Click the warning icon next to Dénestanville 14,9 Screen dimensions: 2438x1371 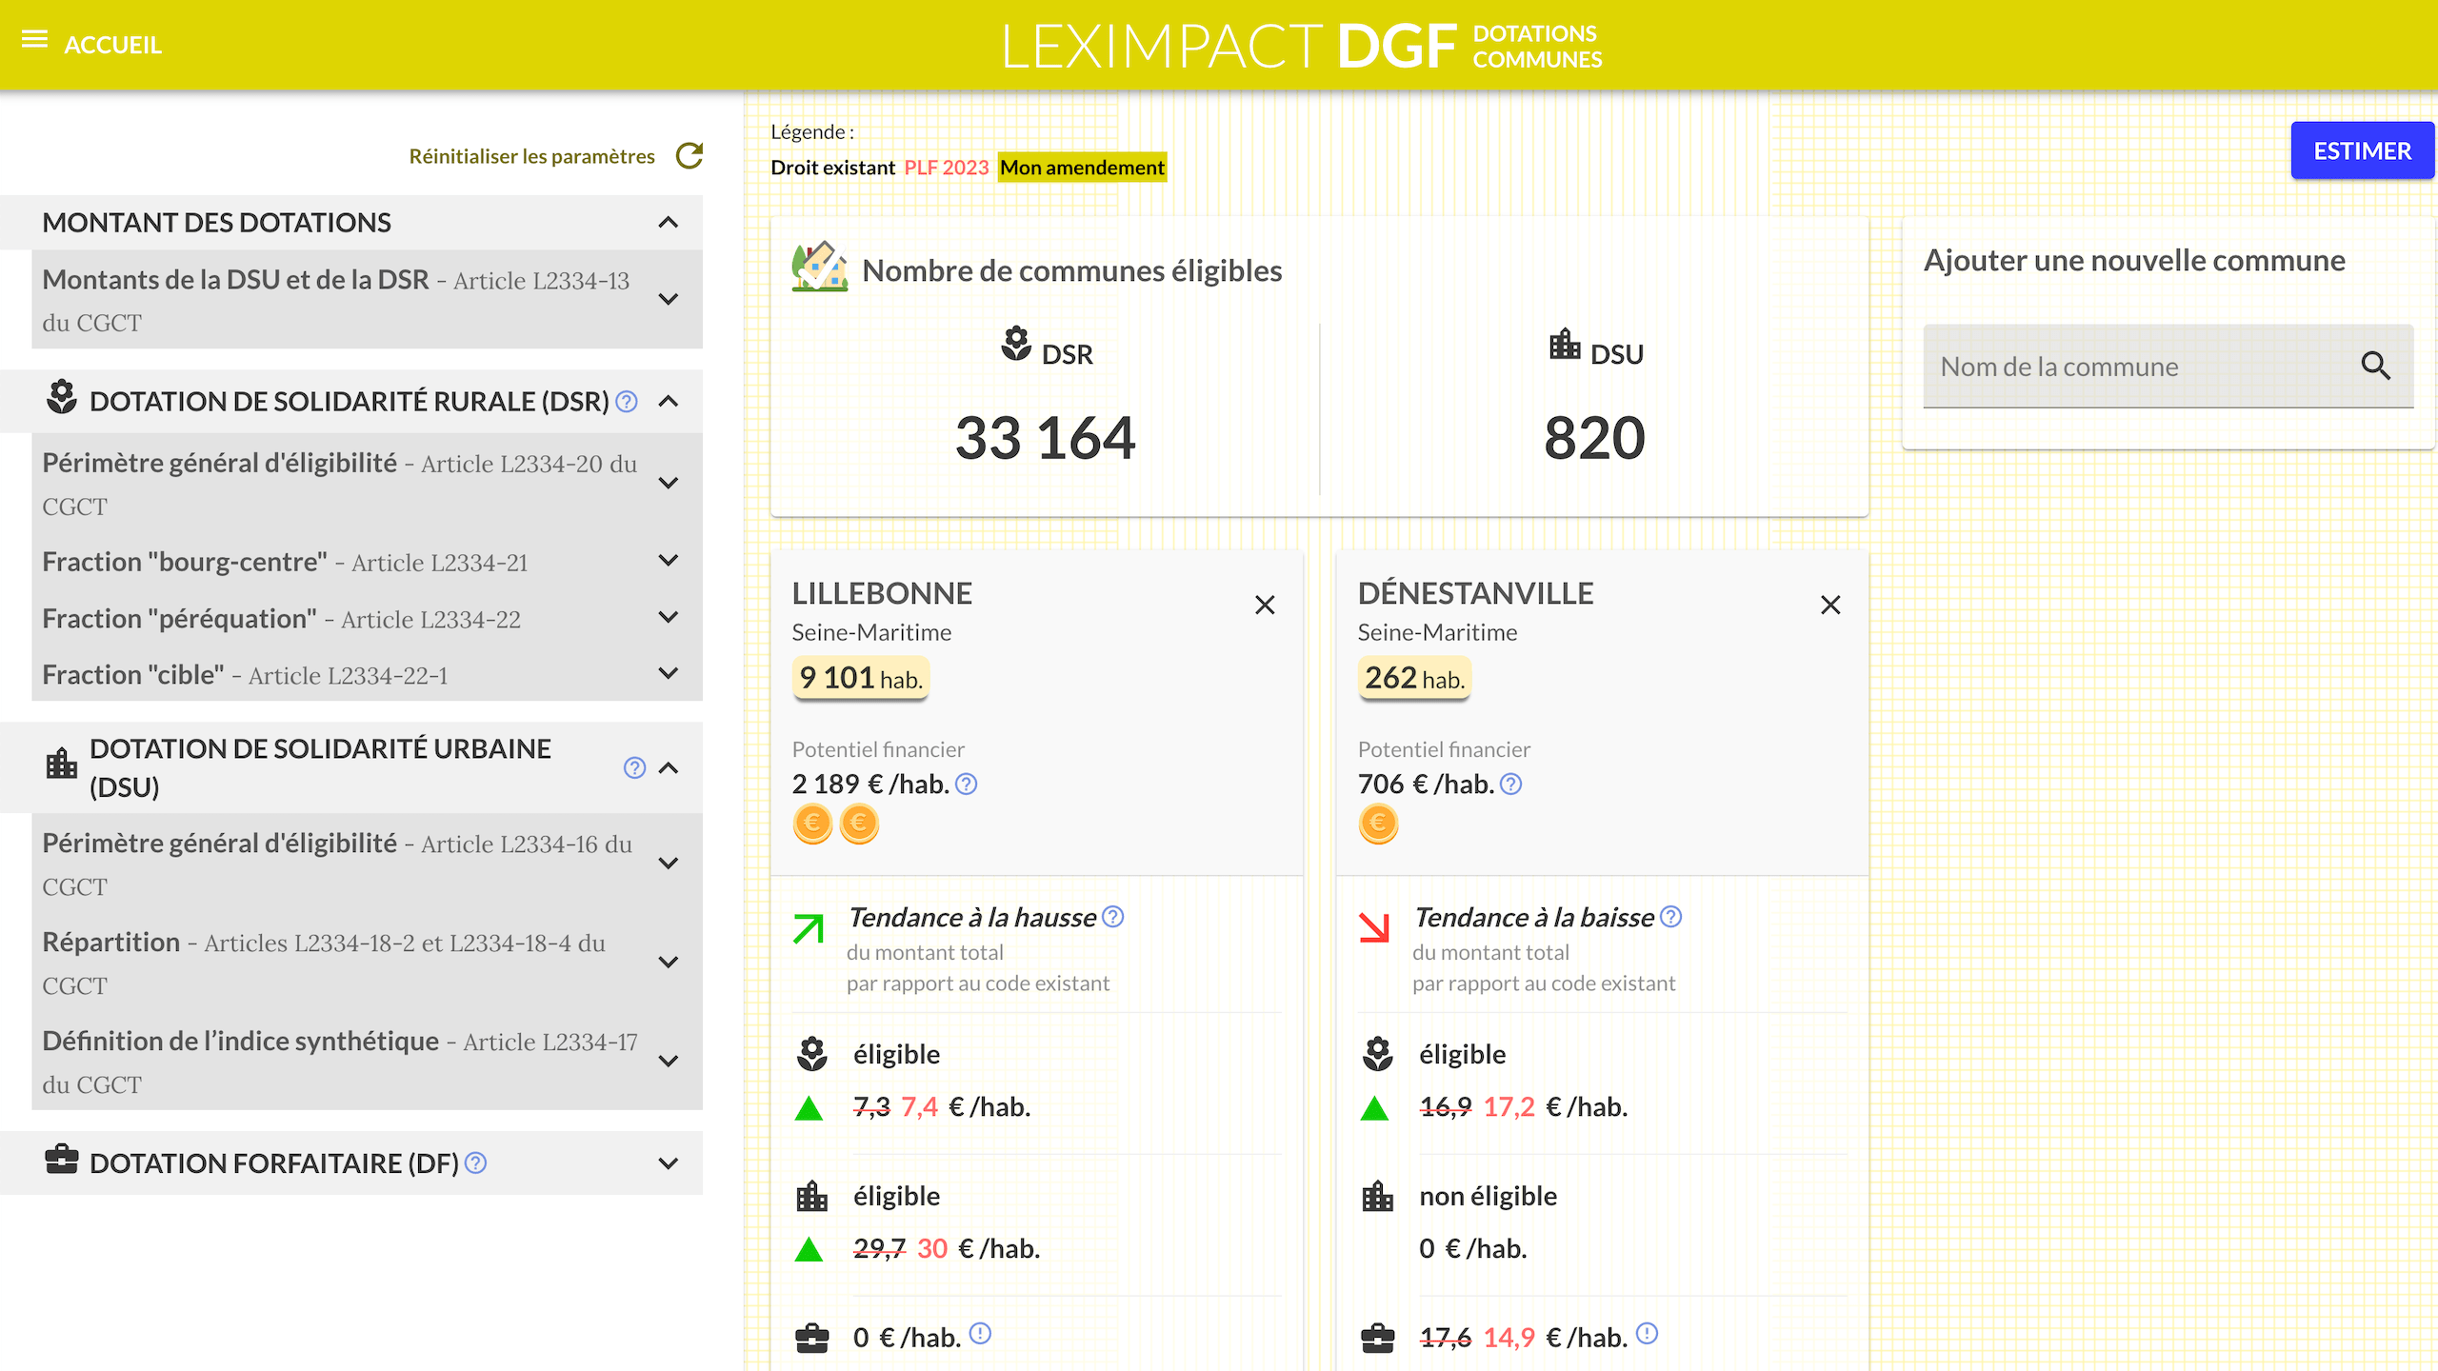coord(1646,1336)
